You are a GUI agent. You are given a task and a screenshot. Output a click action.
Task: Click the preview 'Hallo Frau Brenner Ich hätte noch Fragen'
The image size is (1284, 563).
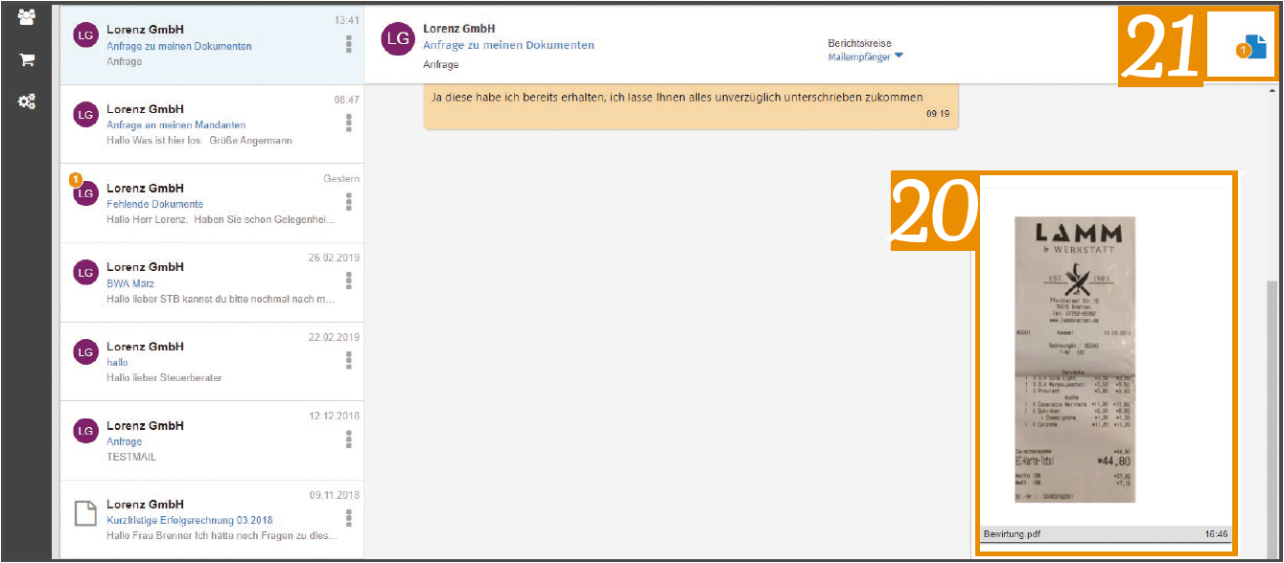(x=222, y=536)
